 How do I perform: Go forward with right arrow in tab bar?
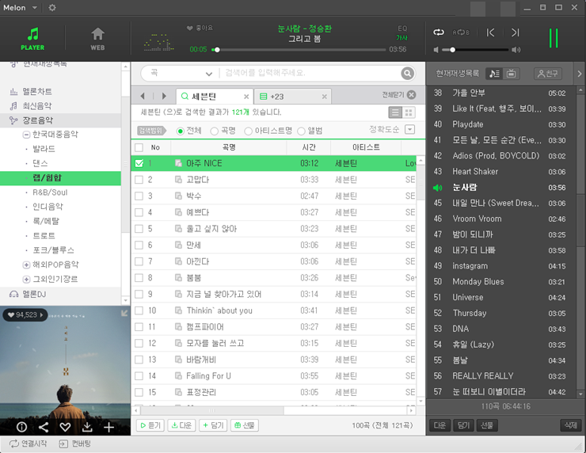[x=164, y=96]
